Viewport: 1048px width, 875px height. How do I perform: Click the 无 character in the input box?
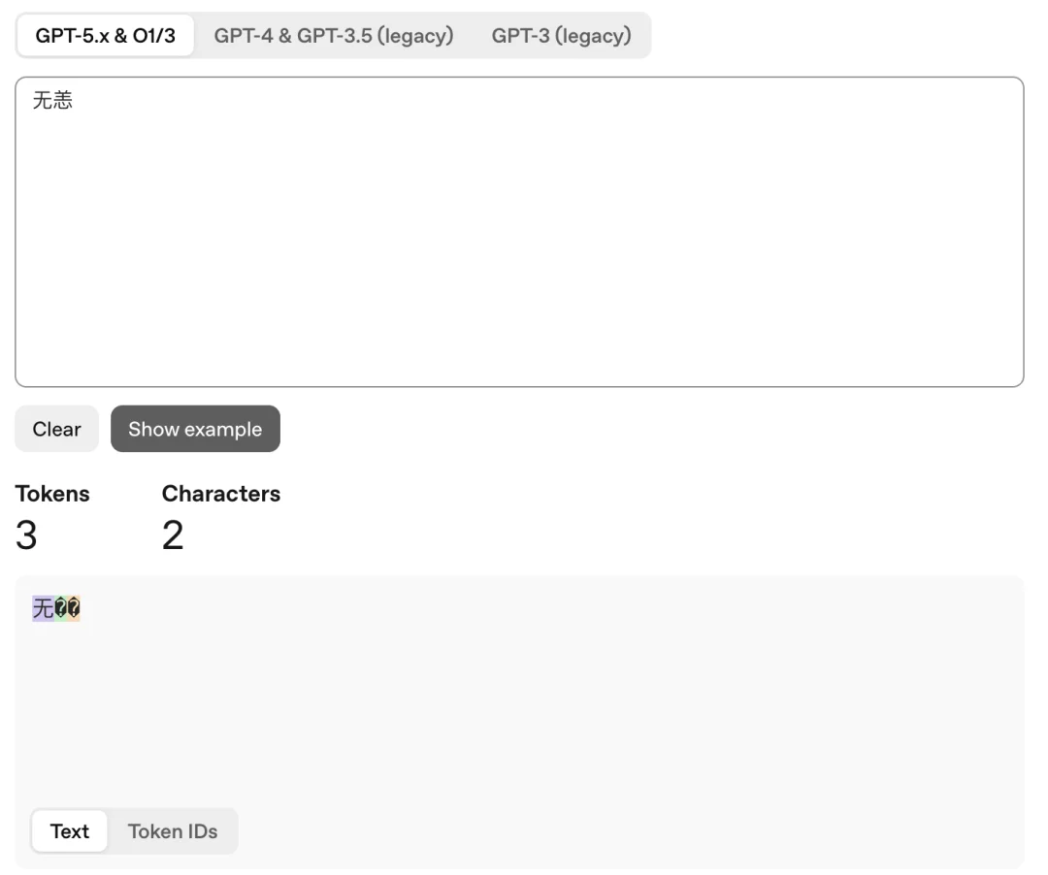pos(43,100)
